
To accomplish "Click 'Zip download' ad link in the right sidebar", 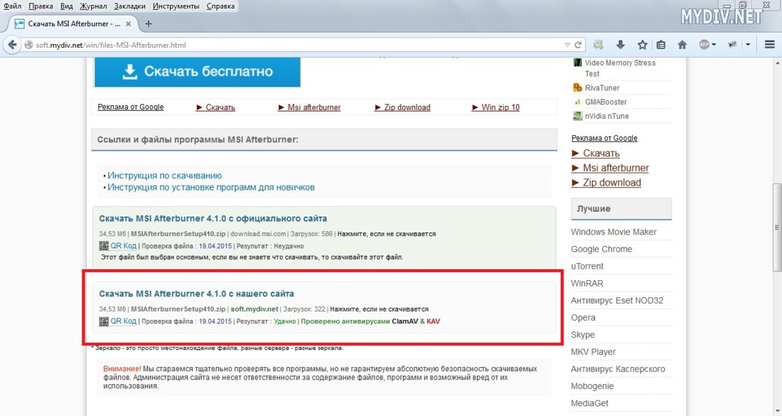I will (612, 183).
